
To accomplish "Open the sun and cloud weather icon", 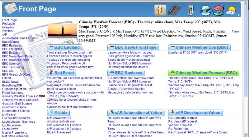I will pyautogui.click(x=231, y=11).
